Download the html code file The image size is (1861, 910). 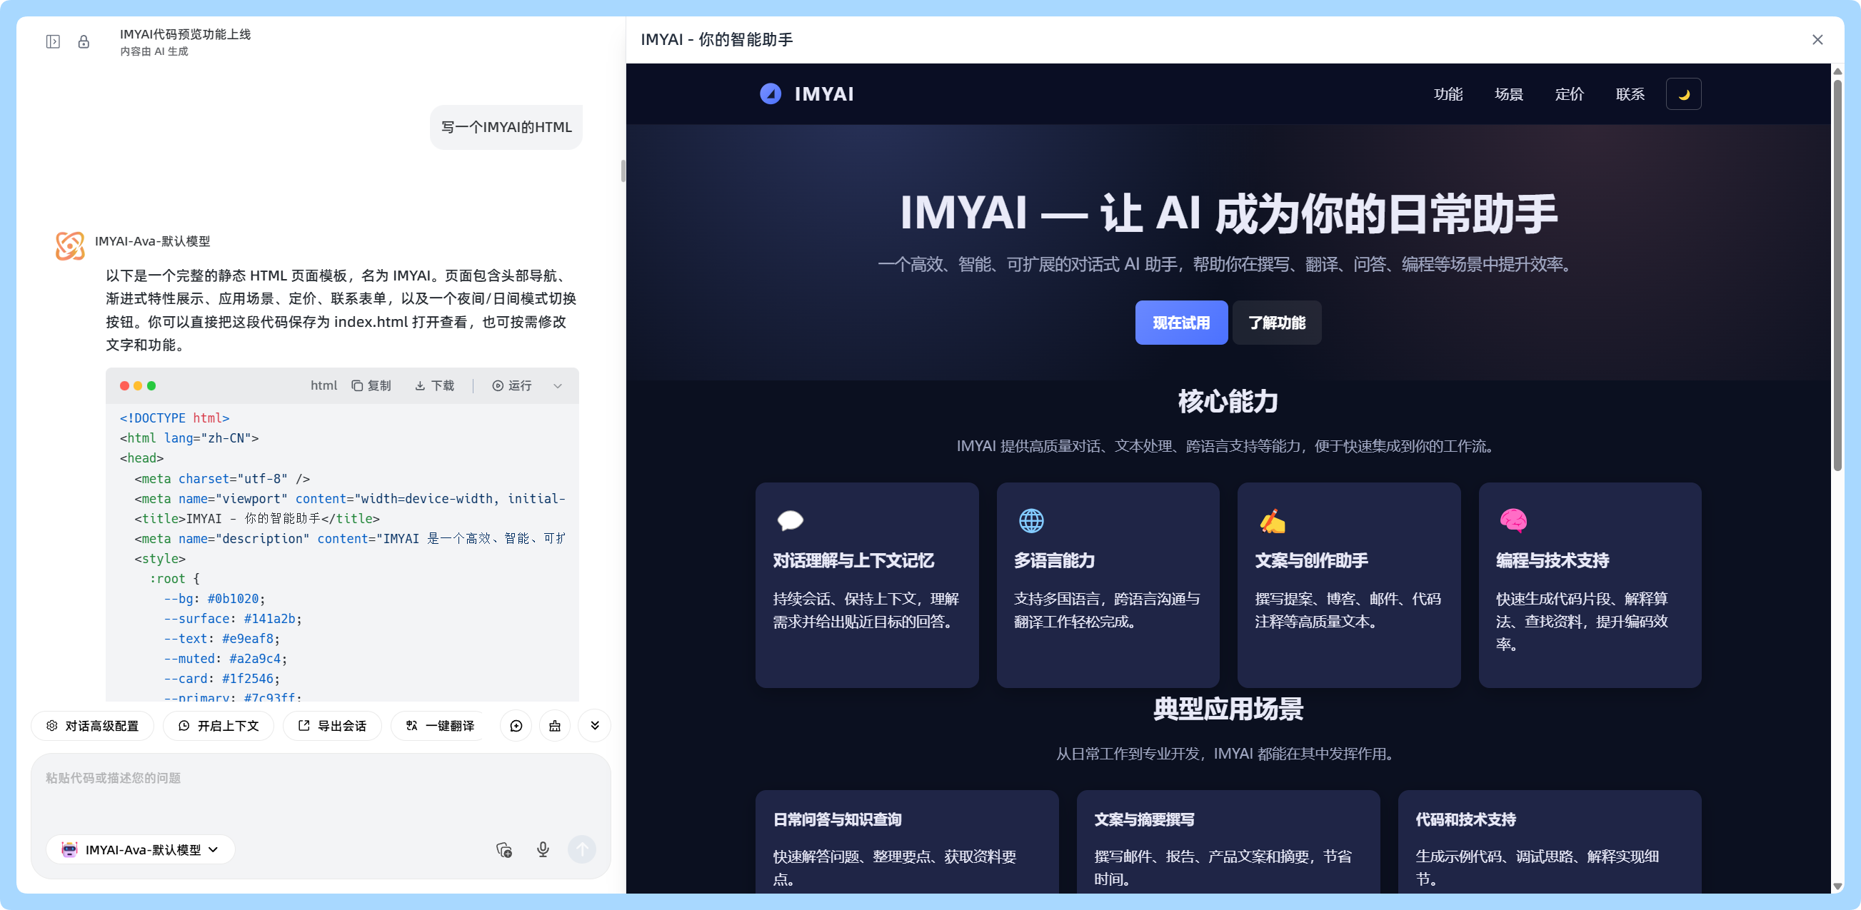tap(435, 385)
